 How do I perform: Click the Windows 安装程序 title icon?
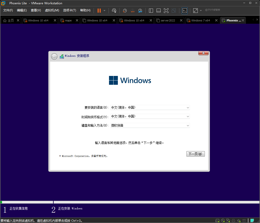click(x=62, y=57)
